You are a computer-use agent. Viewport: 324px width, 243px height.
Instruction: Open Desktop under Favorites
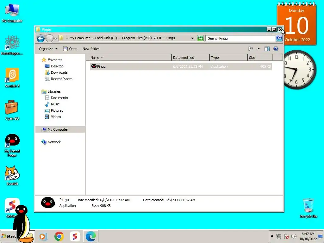[54, 66]
